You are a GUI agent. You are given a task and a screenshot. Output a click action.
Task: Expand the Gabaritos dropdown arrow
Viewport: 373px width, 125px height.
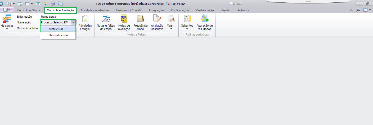187,29
